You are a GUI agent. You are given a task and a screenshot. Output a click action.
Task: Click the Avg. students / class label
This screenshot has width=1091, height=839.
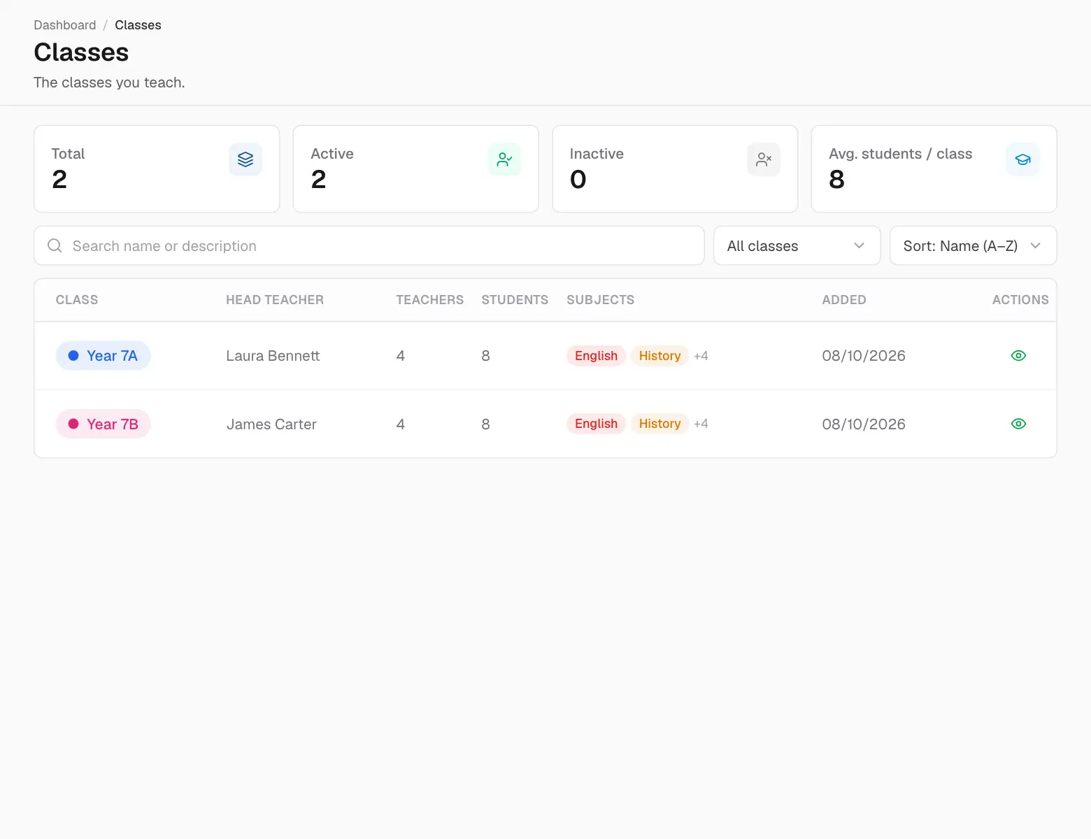(x=900, y=154)
